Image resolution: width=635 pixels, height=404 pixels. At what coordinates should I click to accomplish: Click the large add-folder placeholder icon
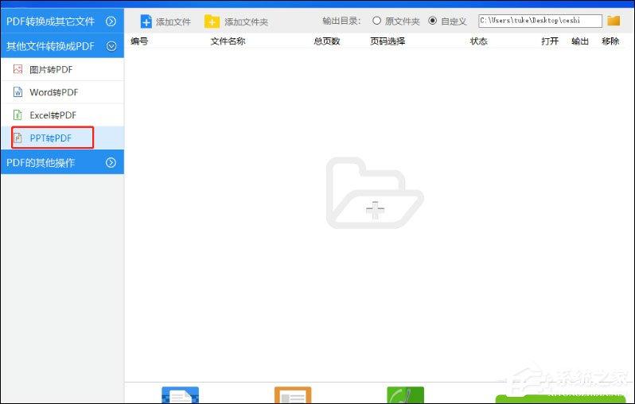coord(375,192)
